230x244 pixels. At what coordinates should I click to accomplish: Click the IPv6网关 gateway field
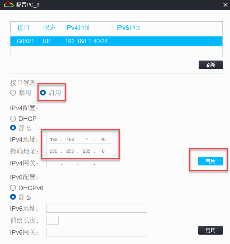(x=96, y=232)
